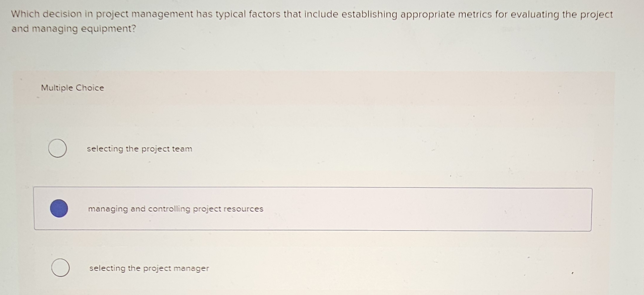Click the 'selecting the project manager' label
644x295 pixels.
(x=149, y=268)
